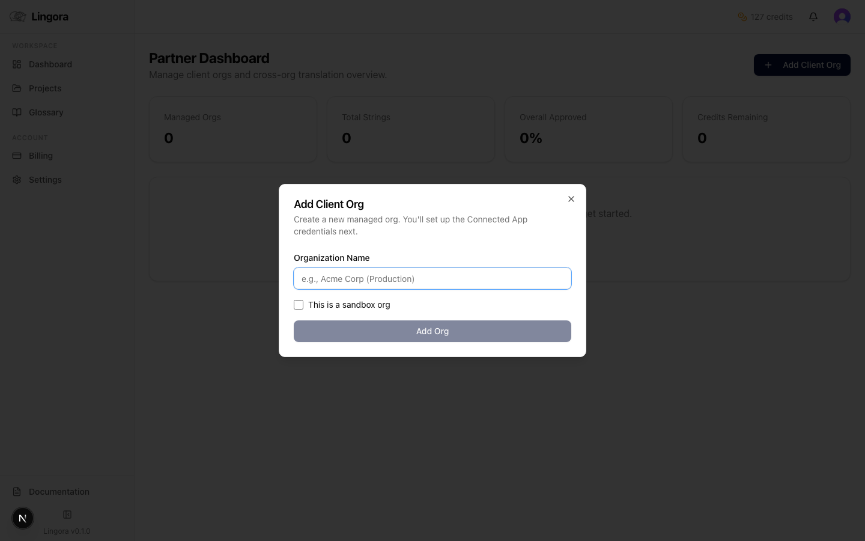
Task: Collapse the sidebar using the panel icon
Action: 67,514
